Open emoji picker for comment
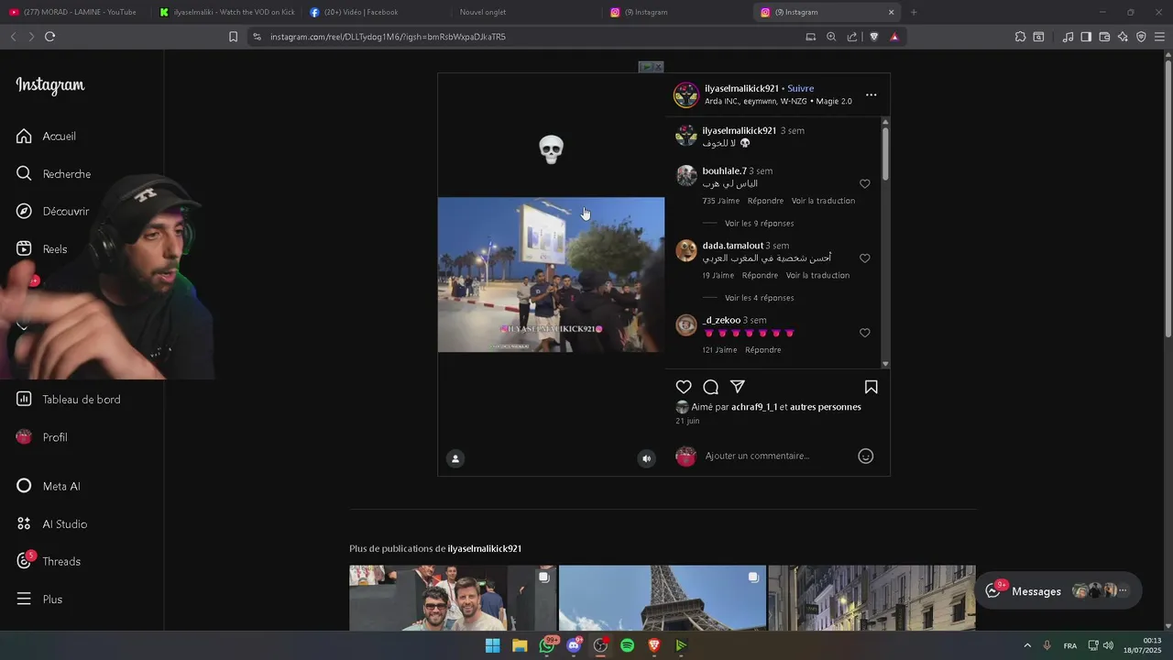Image resolution: width=1173 pixels, height=660 pixels. 866,456
